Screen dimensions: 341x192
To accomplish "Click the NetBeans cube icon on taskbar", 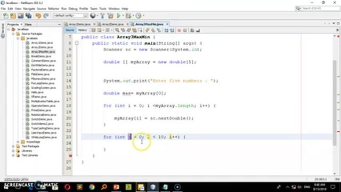I will point(153,187).
